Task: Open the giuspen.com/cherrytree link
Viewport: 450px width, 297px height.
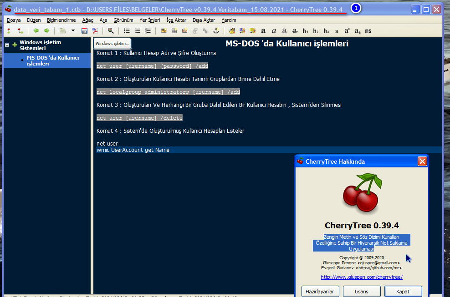Action: (x=362, y=277)
